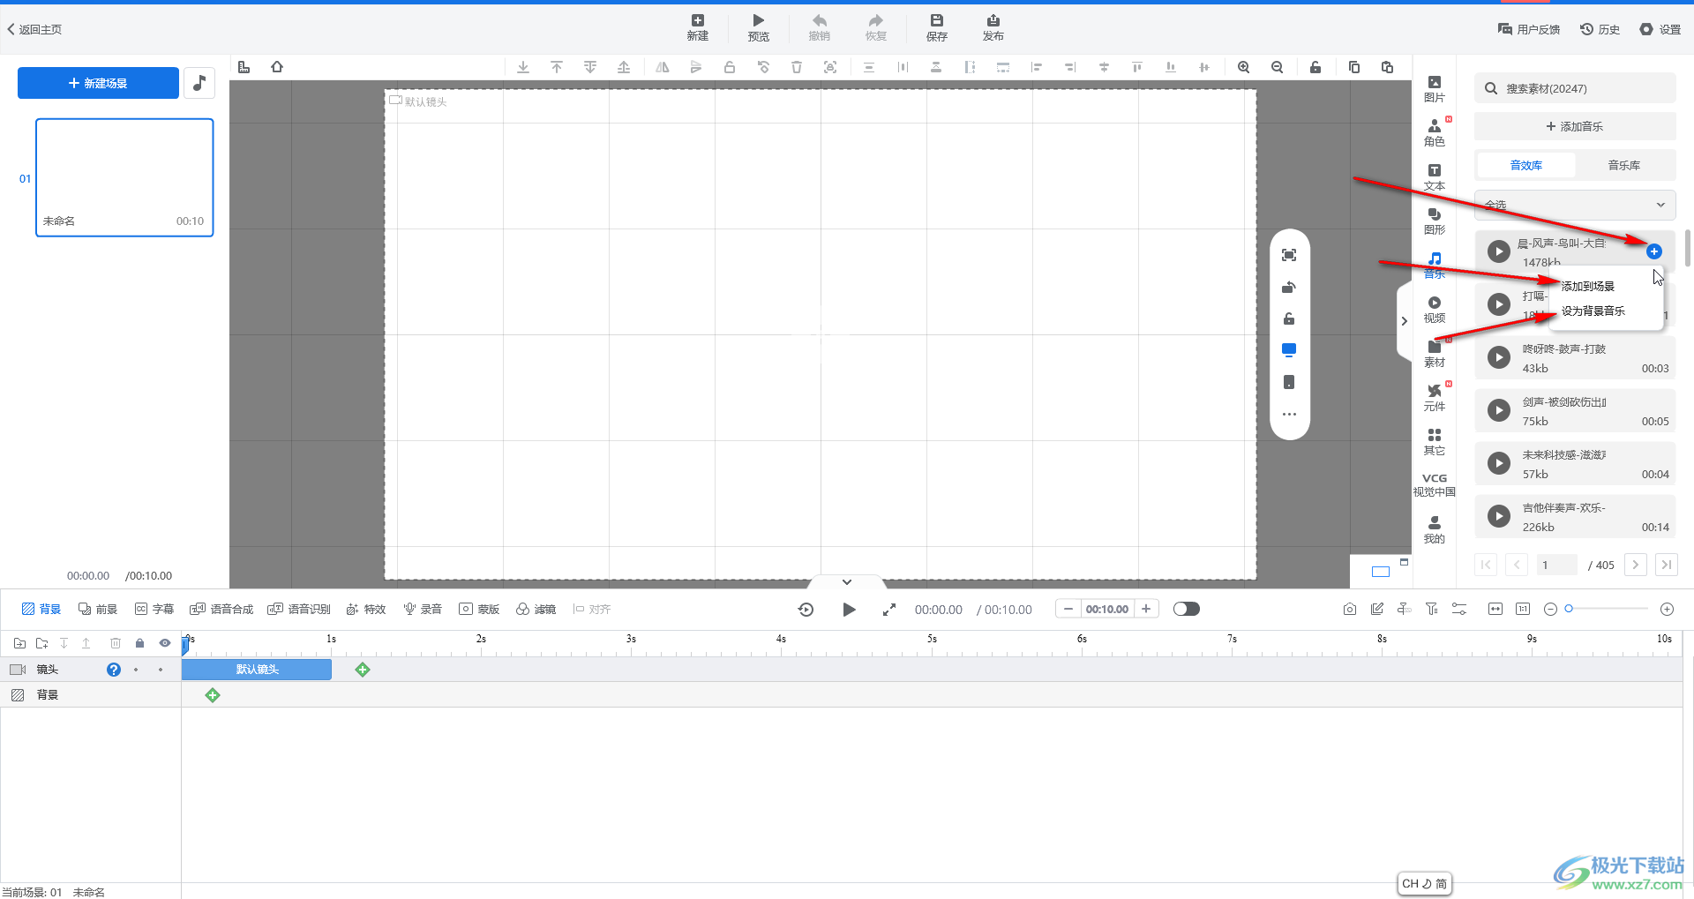Click the fit-to-screen icon in floating toolbar
Screen dimensions: 1694x899
[1289, 255]
